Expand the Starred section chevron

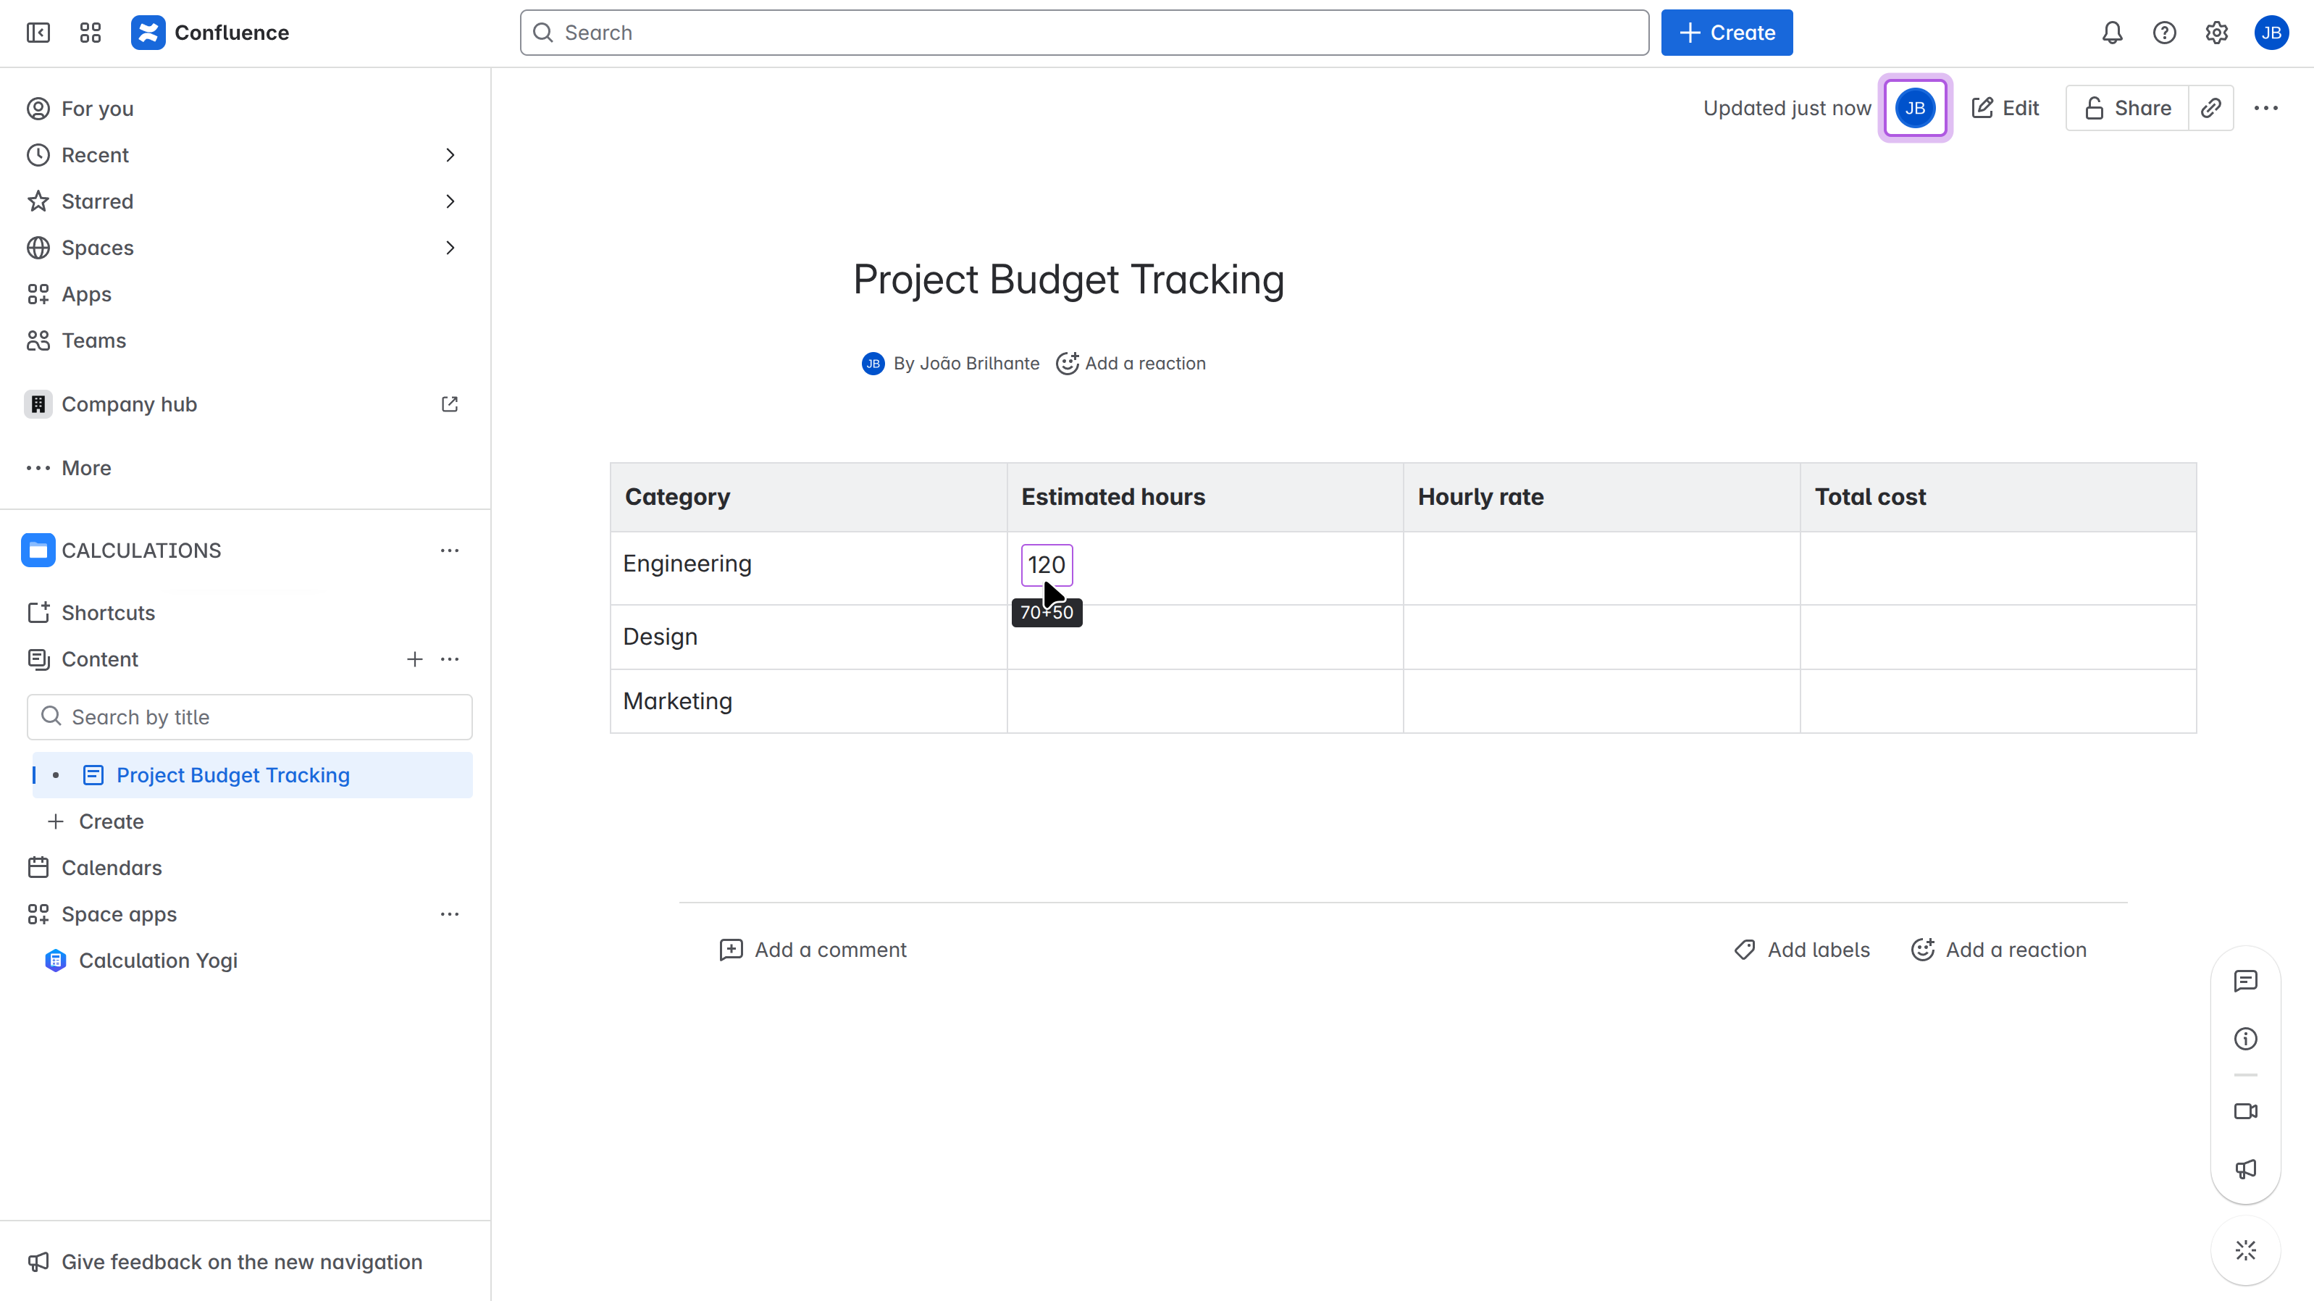click(450, 201)
